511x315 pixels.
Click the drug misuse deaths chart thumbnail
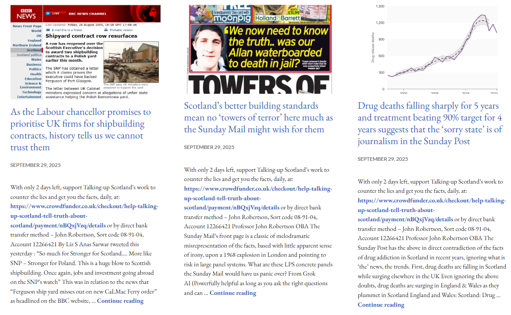coord(435,49)
